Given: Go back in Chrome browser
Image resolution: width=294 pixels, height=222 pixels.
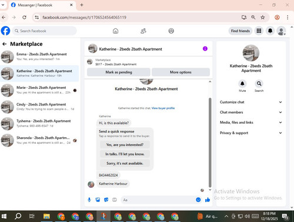Looking at the screenshot, I should pyautogui.click(x=4, y=17).
